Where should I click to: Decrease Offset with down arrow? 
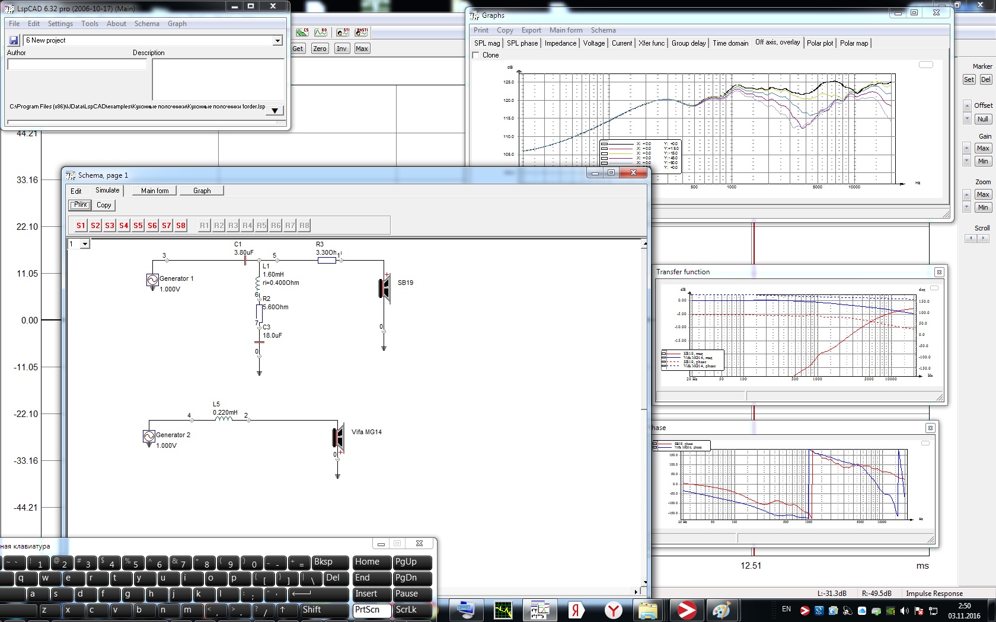point(967,118)
